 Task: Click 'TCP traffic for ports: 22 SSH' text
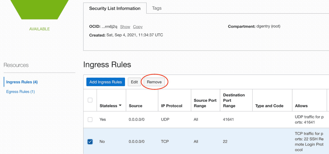[x=309, y=142]
